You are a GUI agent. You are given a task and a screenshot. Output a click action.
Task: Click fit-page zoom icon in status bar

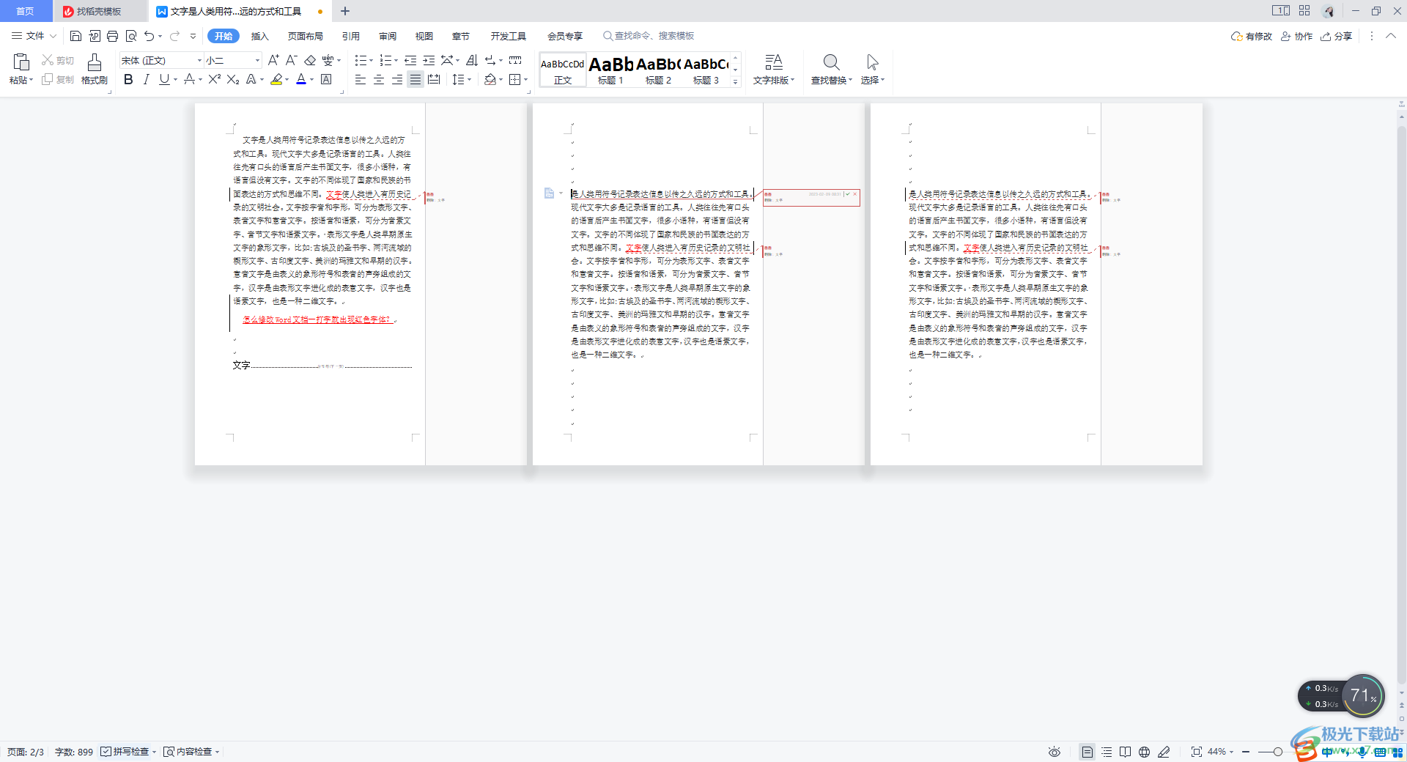[x=1197, y=752]
